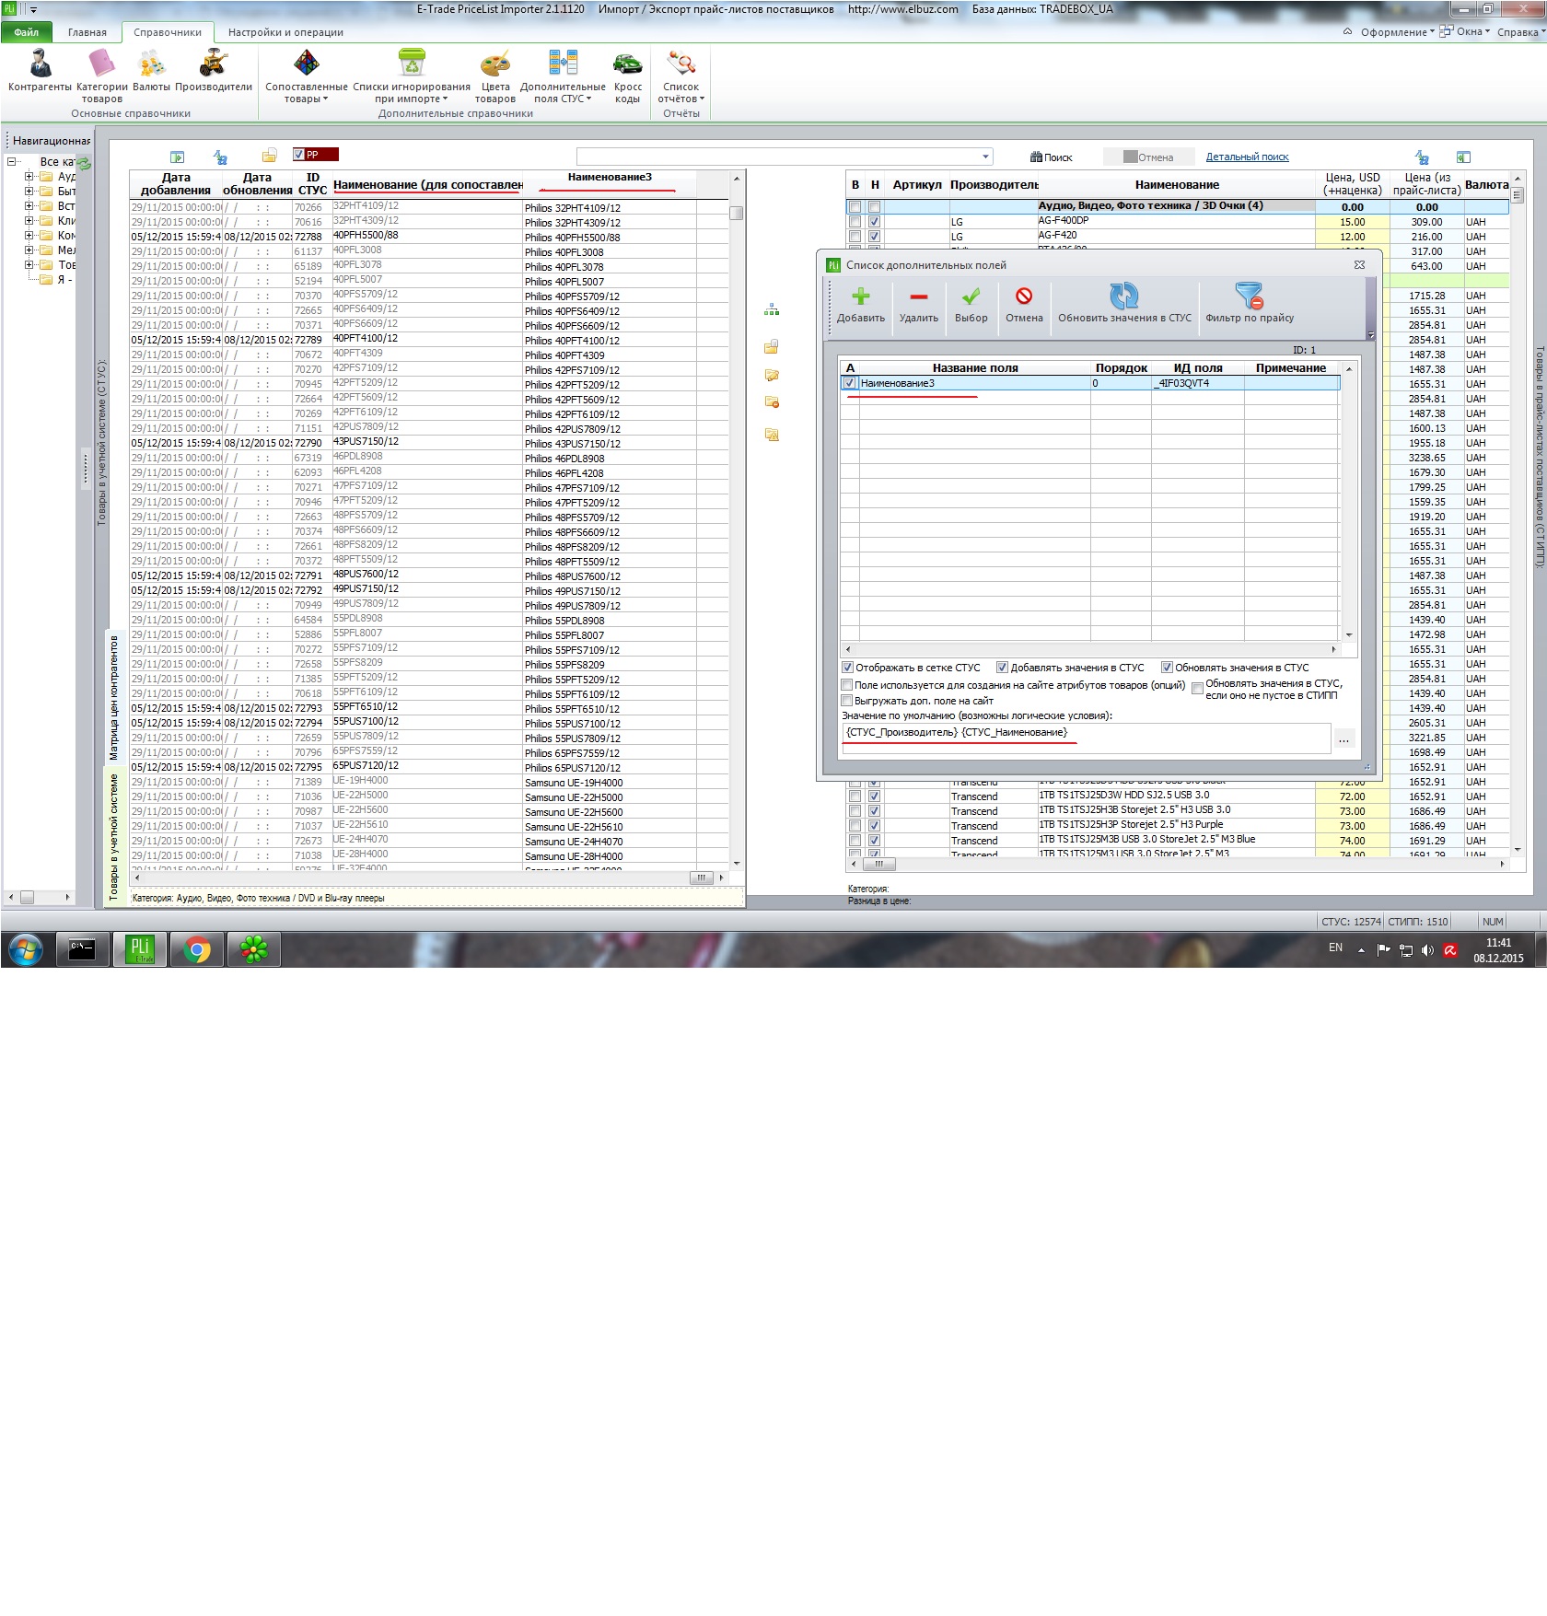This screenshot has width=1547, height=1616.
Task: Click Обновить значения в СТУС
Action: pos(1124,305)
